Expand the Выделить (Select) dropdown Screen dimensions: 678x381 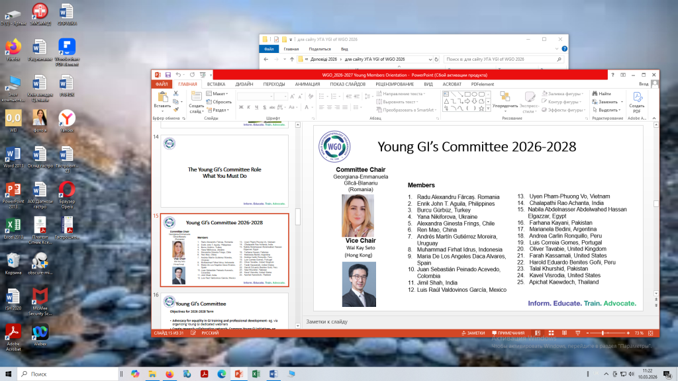tap(610, 110)
